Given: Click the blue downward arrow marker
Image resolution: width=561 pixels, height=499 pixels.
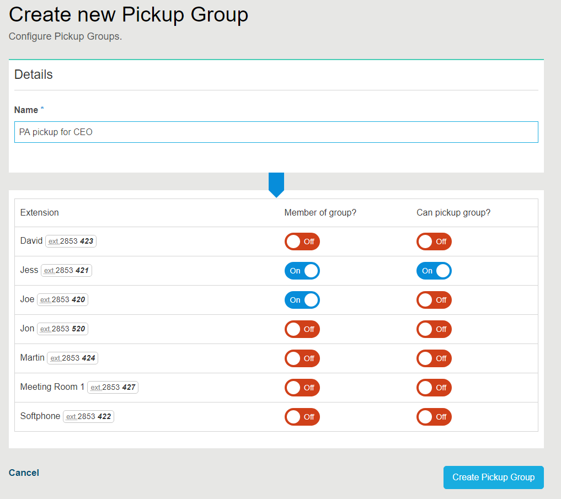Looking at the screenshot, I should point(276,184).
